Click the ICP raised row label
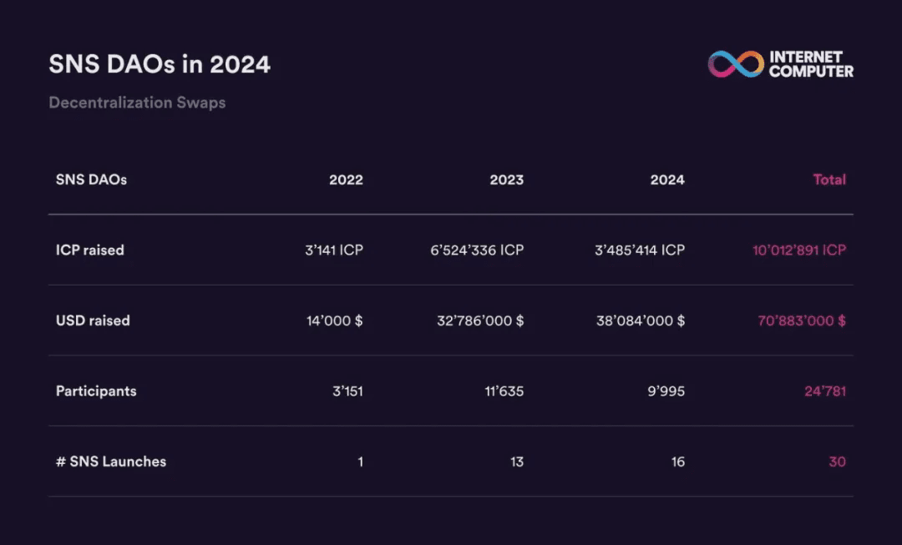Screen dimensions: 902x545 (x=89, y=250)
